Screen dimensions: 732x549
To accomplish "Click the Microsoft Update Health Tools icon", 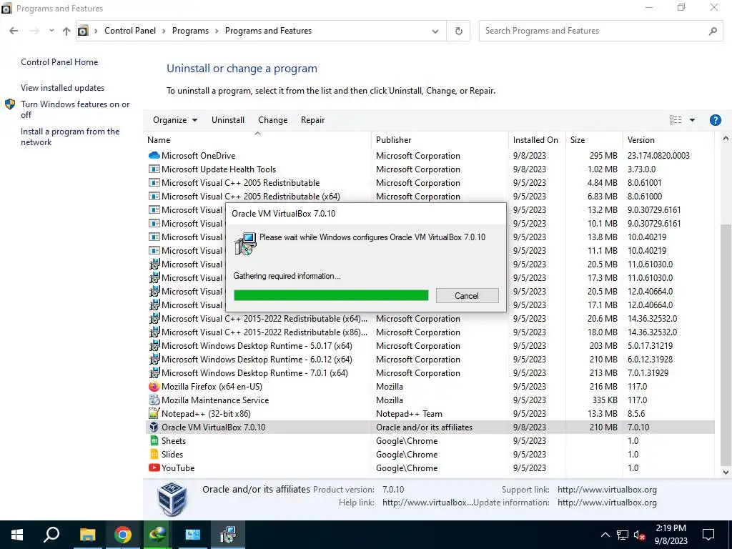I will [154, 169].
